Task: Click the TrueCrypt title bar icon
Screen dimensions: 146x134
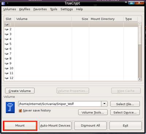Action: pos(3,3)
